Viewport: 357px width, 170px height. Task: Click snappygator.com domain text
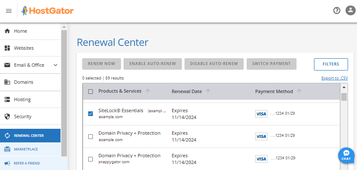pyautogui.click(x=114, y=162)
